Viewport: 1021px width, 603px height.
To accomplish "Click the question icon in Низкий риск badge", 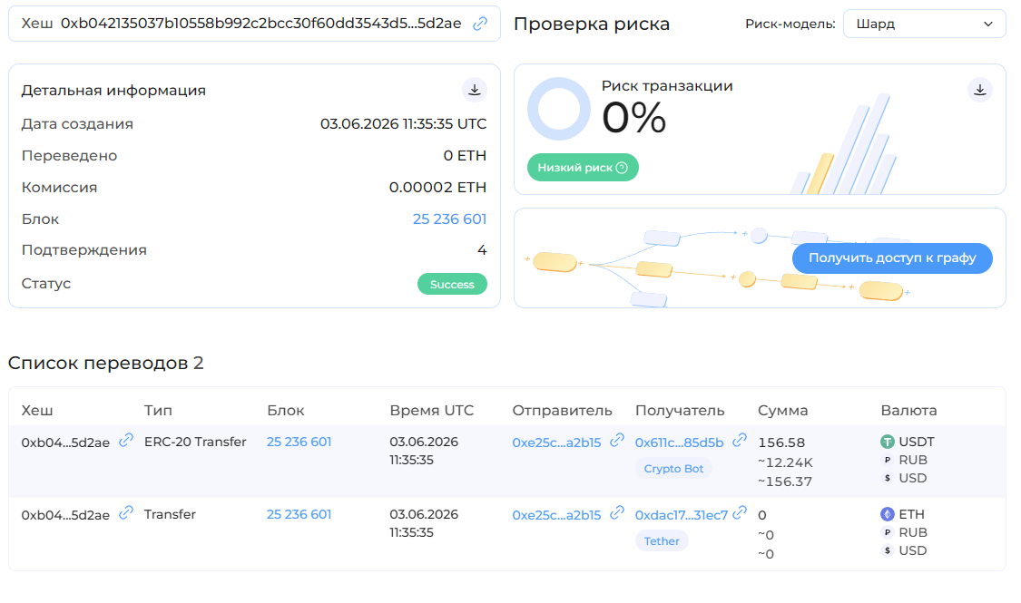I will pyautogui.click(x=622, y=168).
